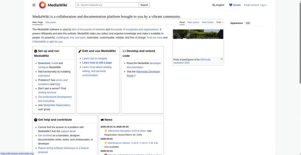
Task: Click the code brackets icon beside Develop
Action: [124, 51]
